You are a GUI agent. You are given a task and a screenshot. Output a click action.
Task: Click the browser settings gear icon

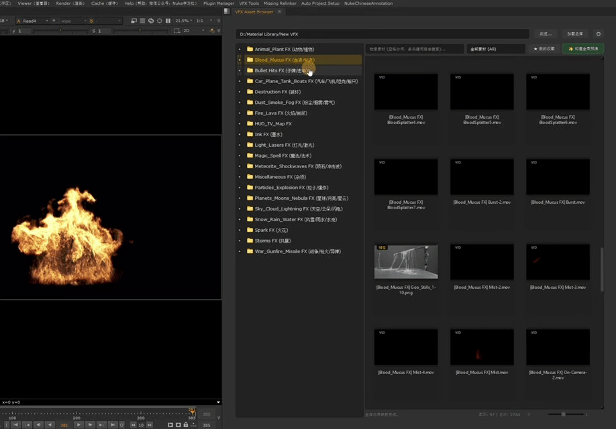(599, 34)
